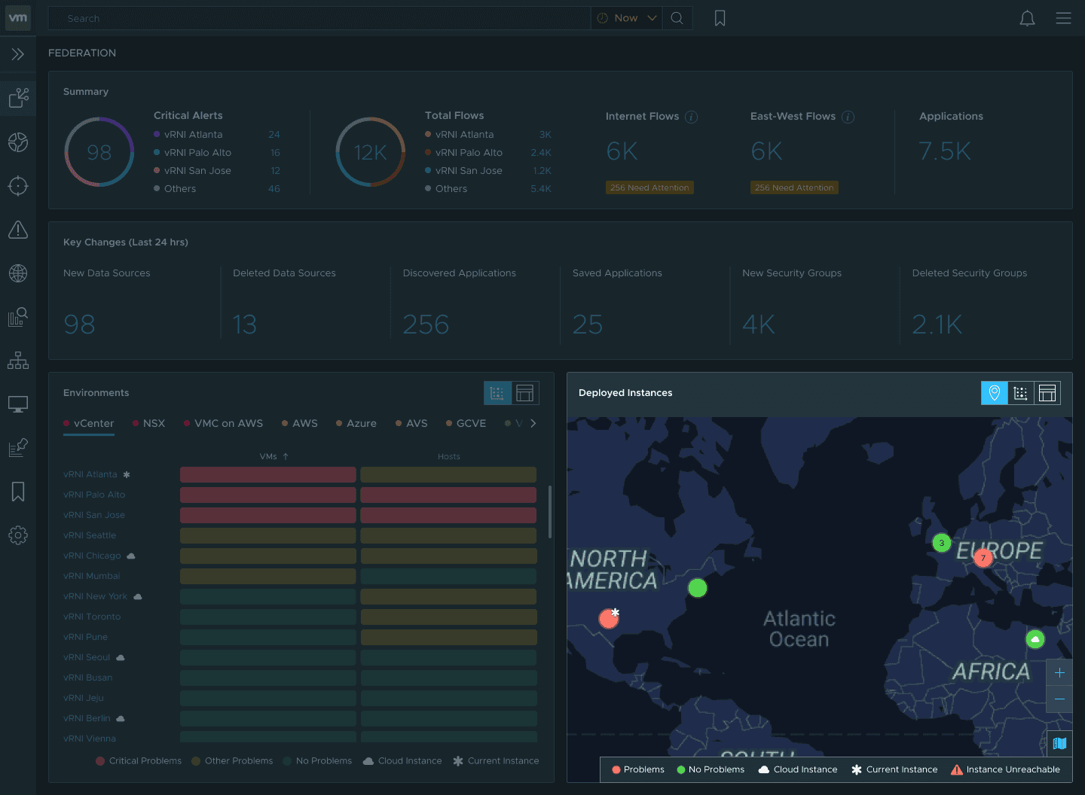Show more environment tabs with the right chevron
The image size is (1085, 795).
pos(533,423)
